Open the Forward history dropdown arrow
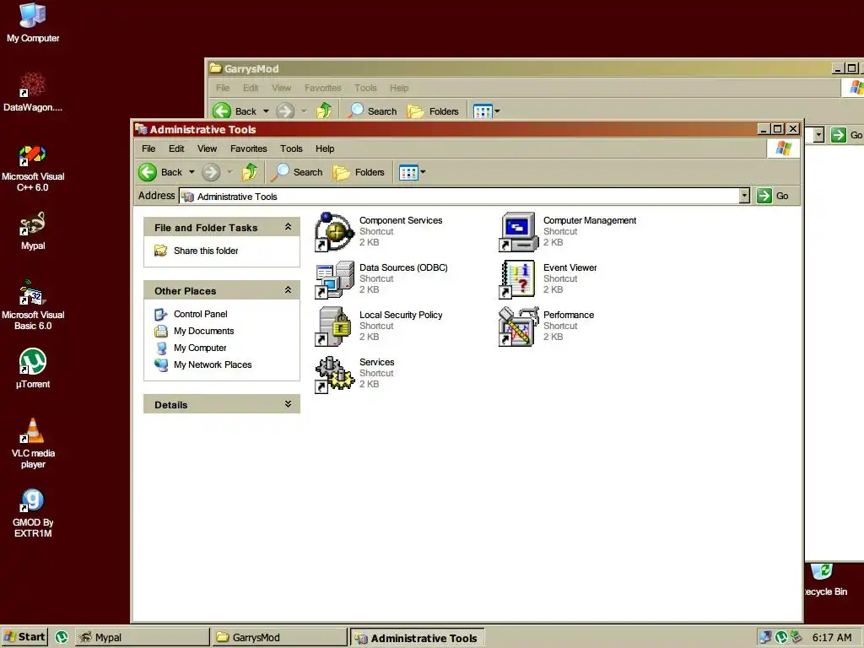The height and width of the screenshot is (648, 864). tap(229, 172)
